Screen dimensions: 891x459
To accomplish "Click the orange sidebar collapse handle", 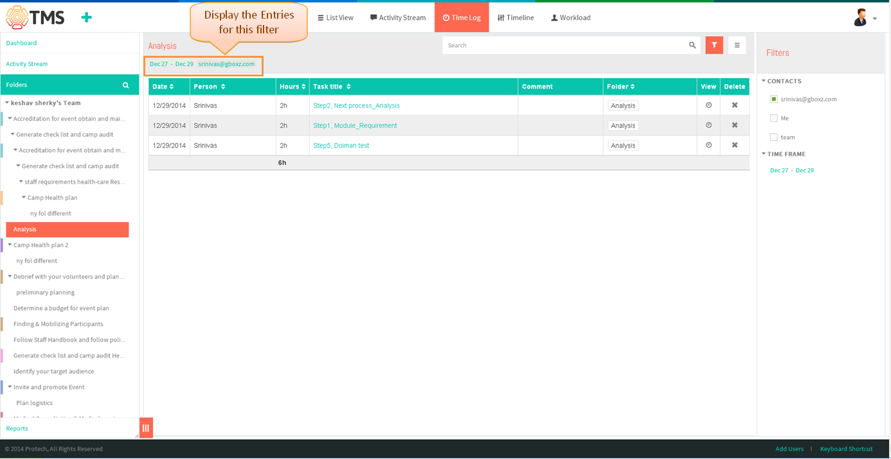I will (146, 428).
